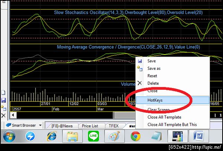
Task: Choose Close All Template But This
Action: (x=173, y=124)
